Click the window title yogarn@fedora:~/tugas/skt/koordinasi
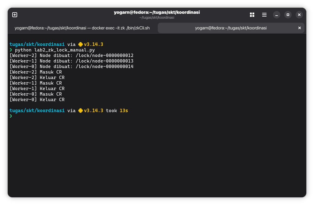Screen dimensions: 314x205 coord(157,13)
